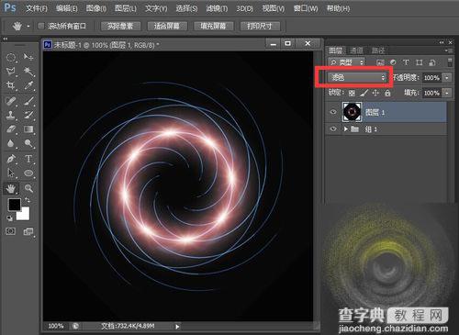Toggle pixel layer filter

380,62
